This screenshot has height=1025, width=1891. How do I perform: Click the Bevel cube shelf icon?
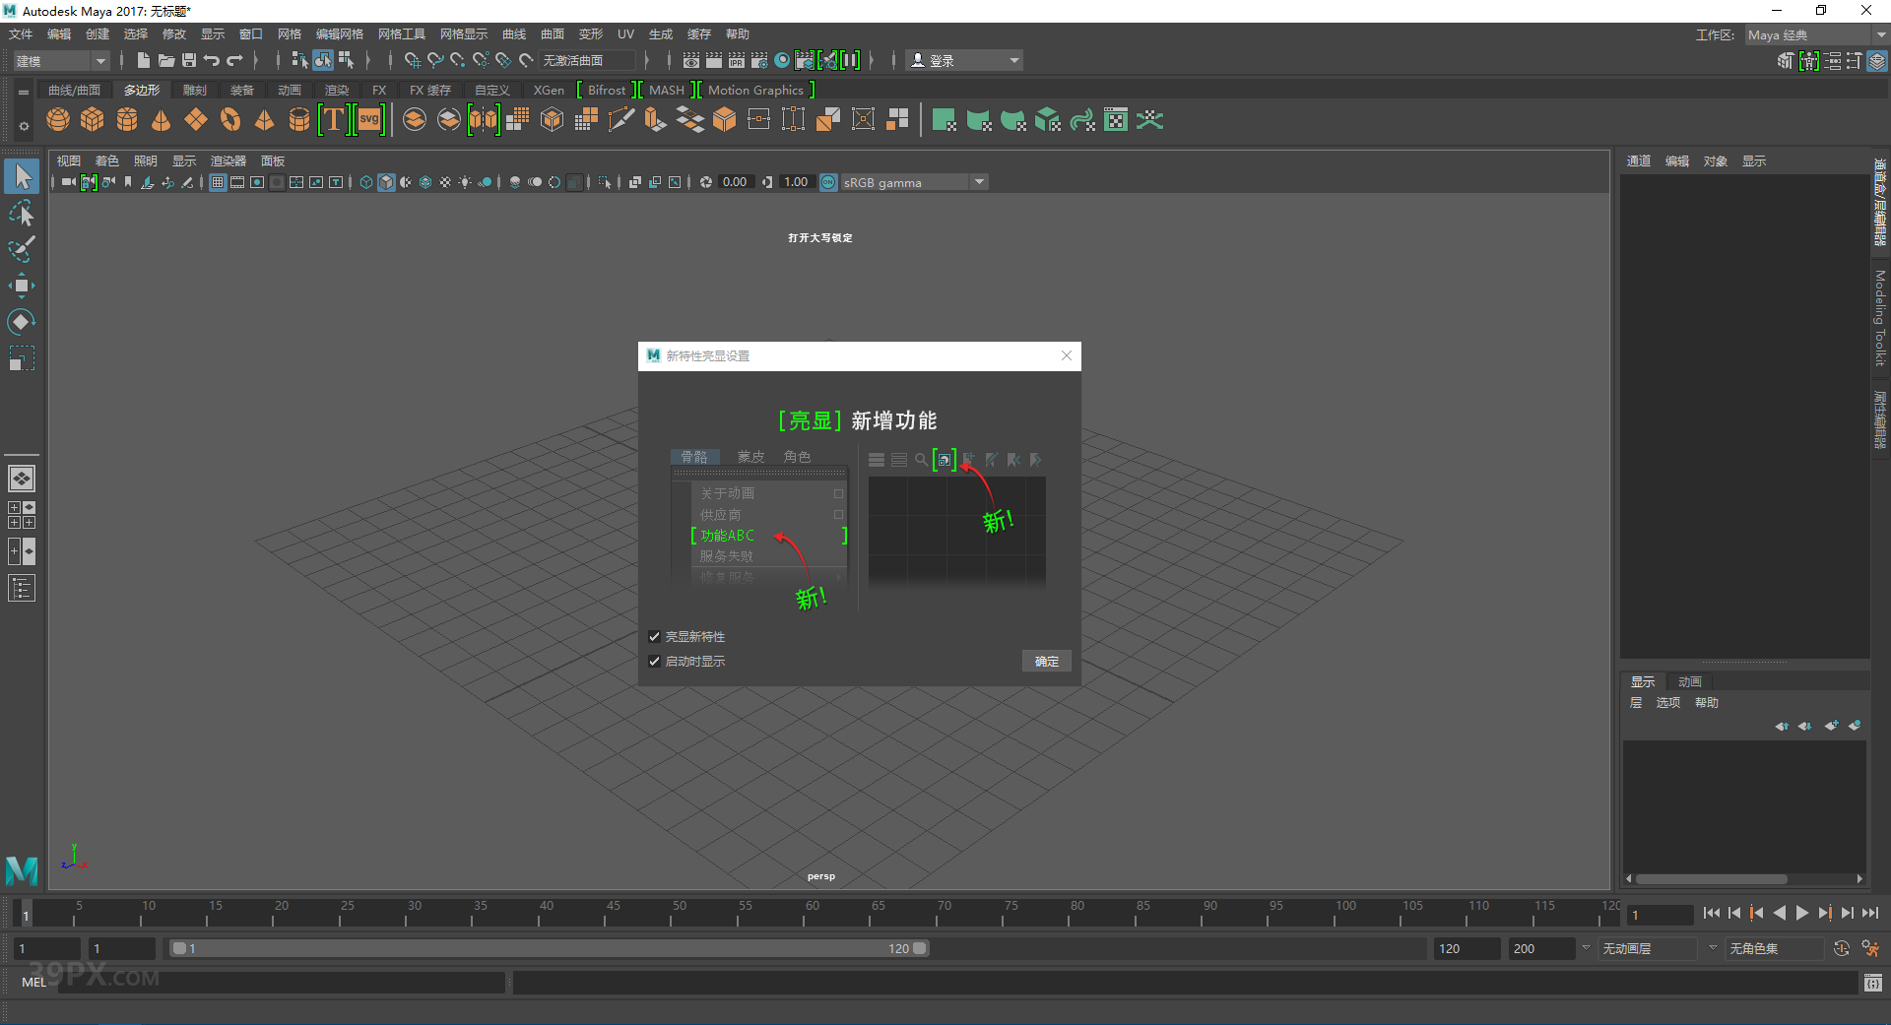[x=724, y=120]
